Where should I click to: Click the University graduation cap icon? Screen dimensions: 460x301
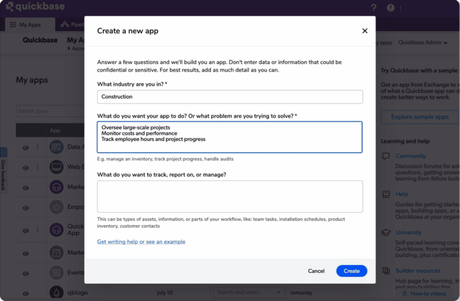[x=386, y=233]
